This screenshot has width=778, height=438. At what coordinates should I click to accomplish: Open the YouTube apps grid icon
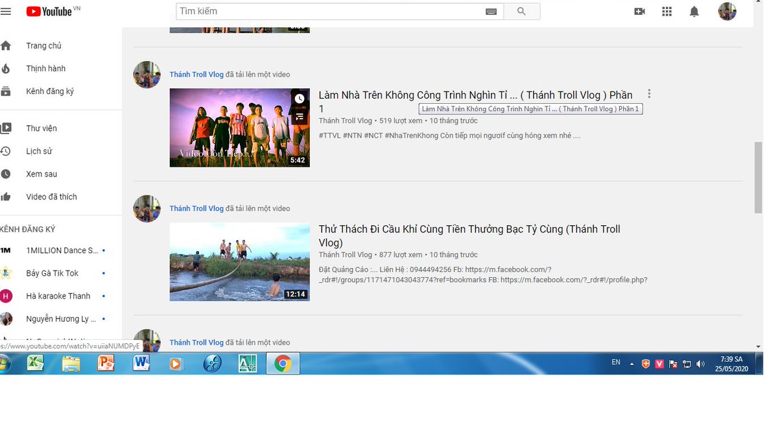tap(666, 11)
